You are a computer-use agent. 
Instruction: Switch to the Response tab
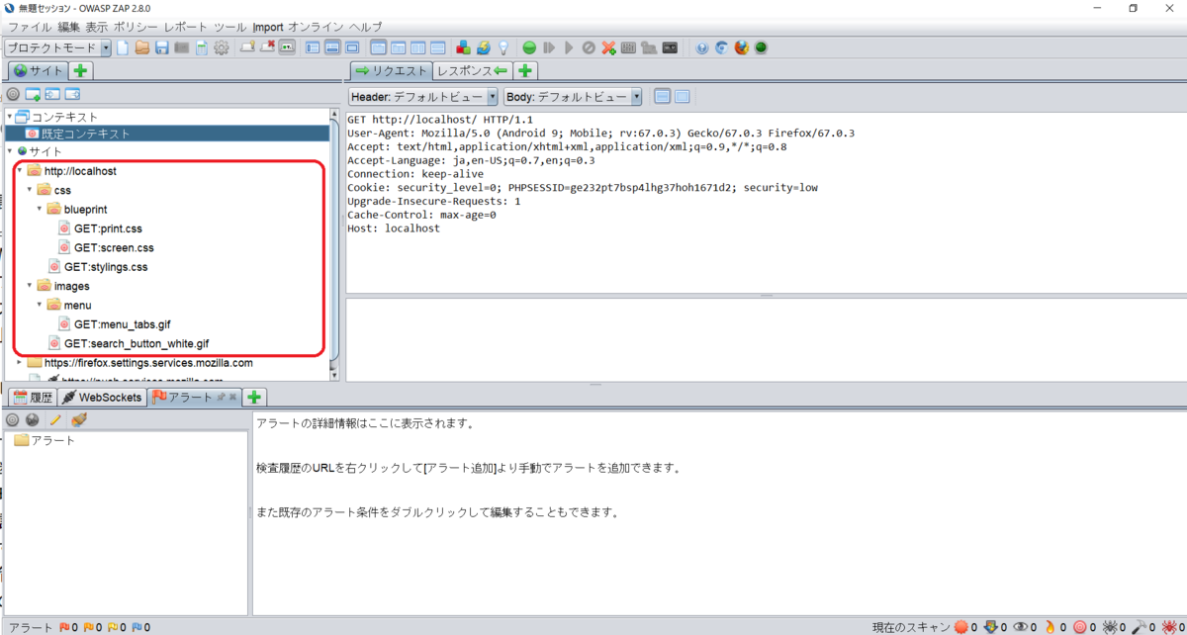[x=472, y=70]
